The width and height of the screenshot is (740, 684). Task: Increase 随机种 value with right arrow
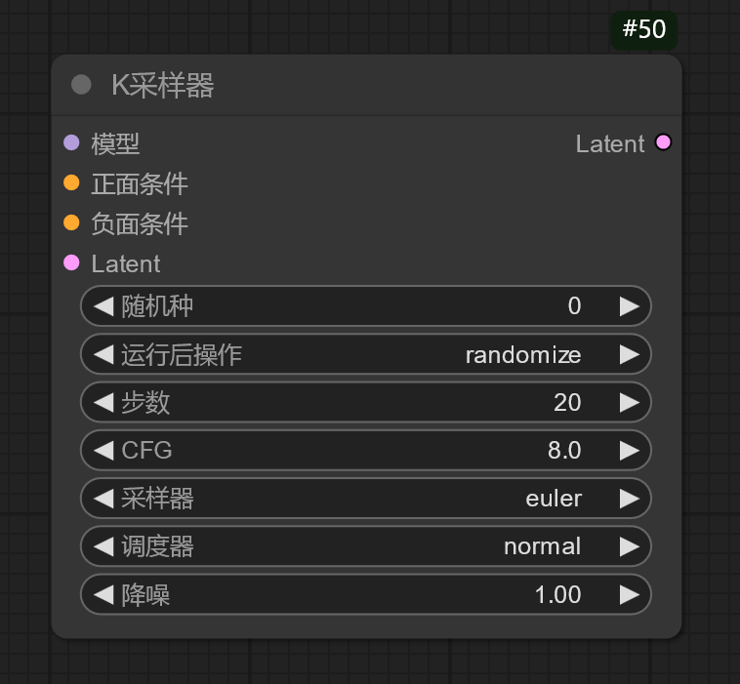click(629, 306)
